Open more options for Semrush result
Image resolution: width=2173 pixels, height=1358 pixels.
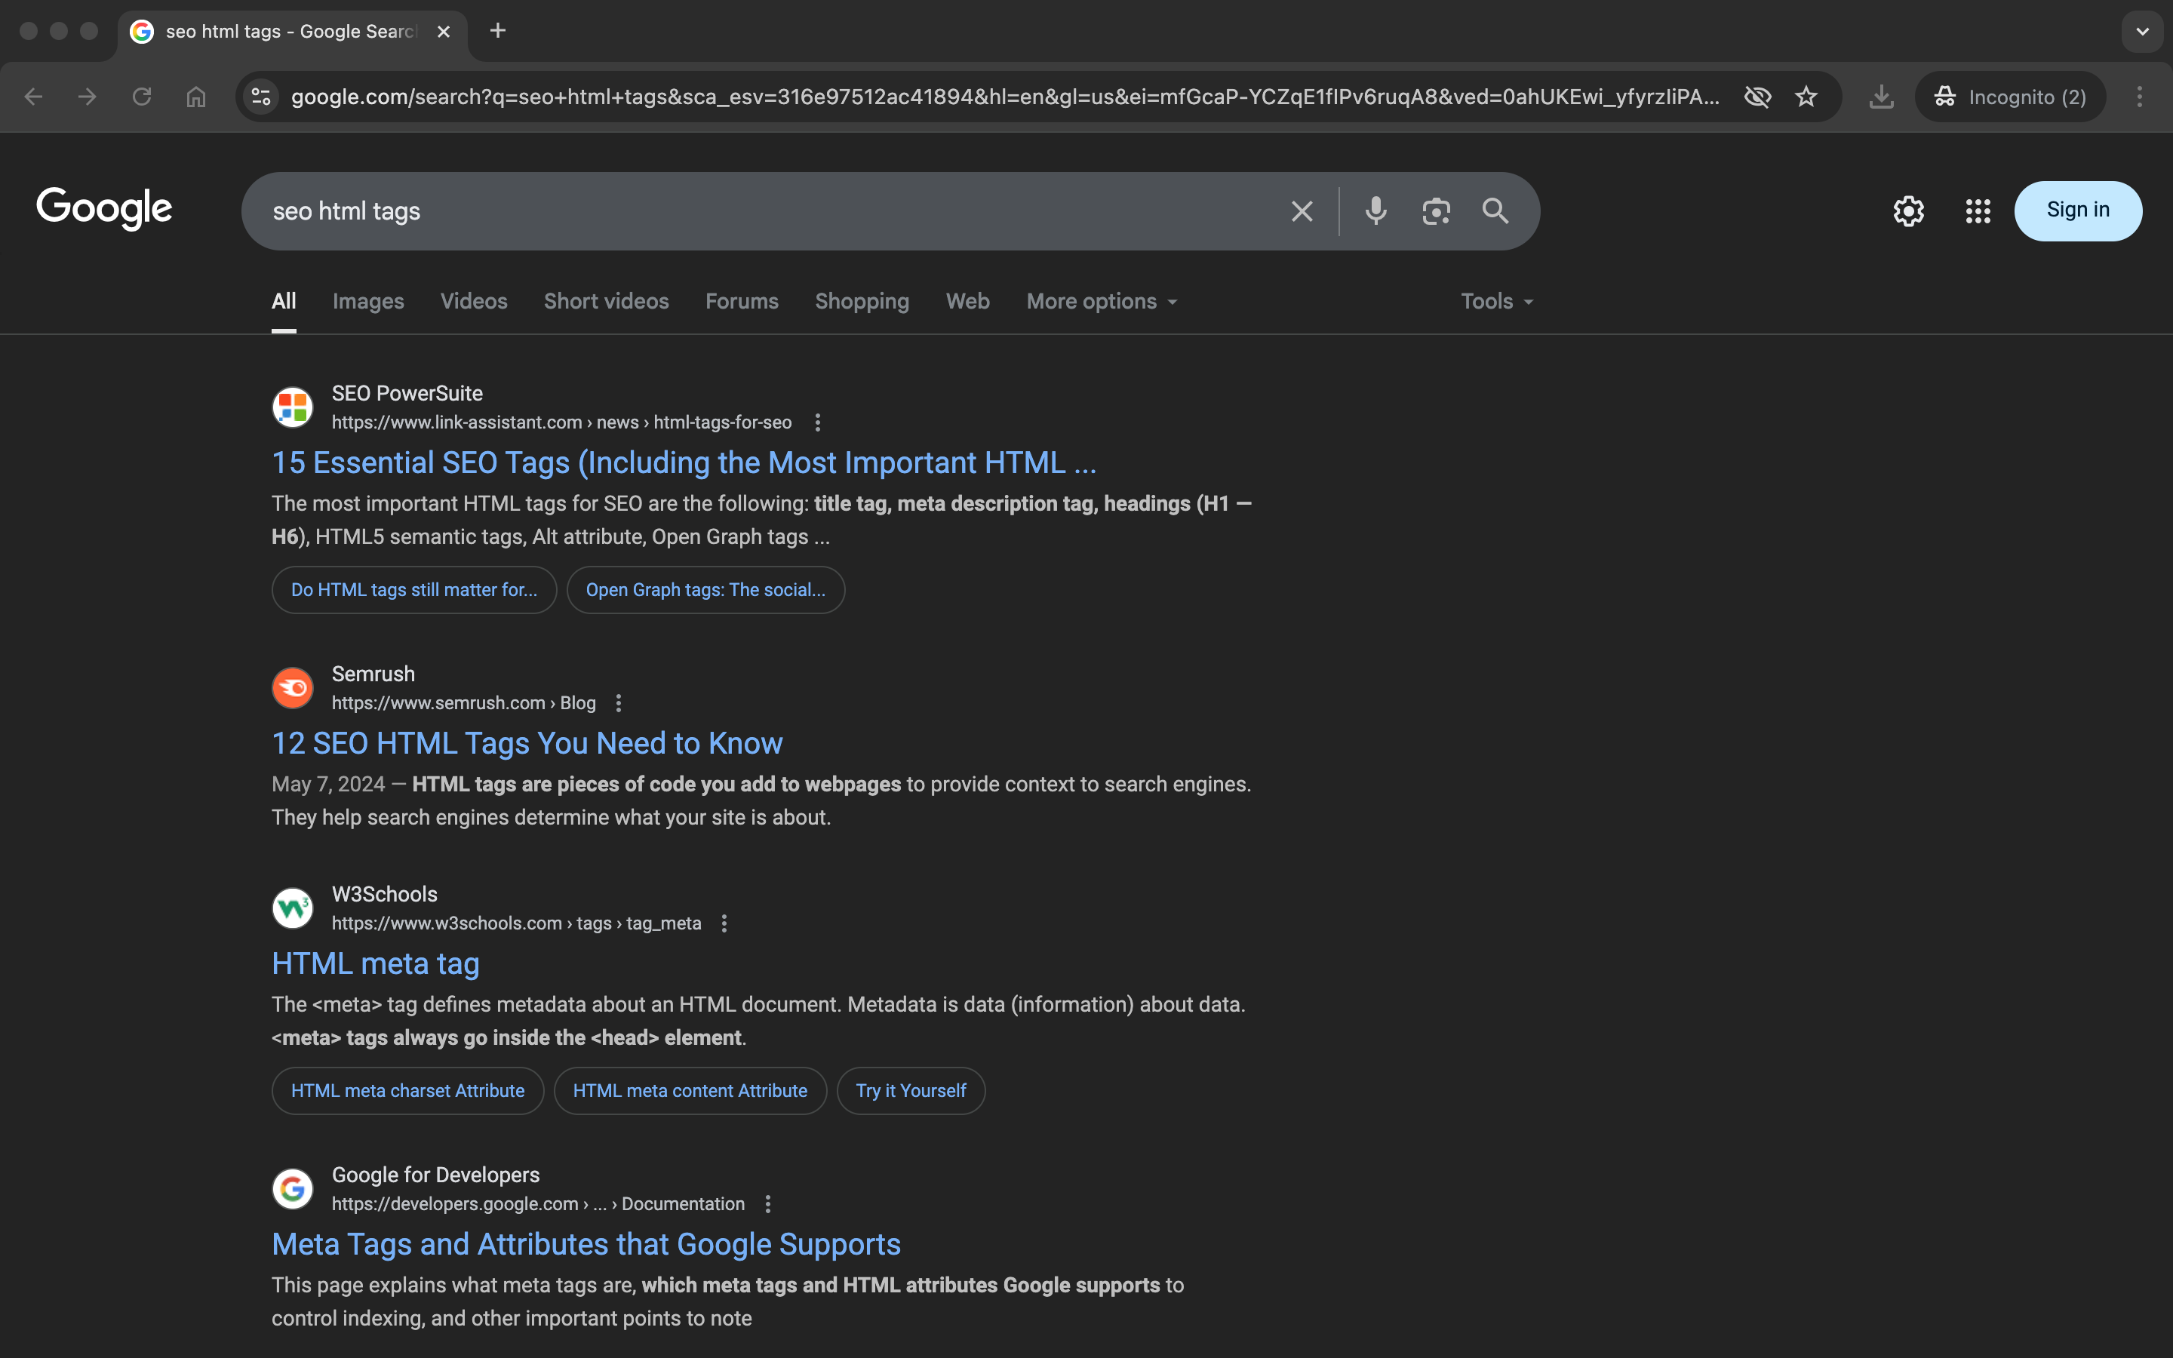click(x=619, y=703)
